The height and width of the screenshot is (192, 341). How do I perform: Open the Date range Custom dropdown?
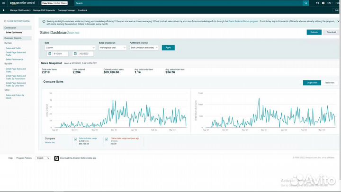(x=70, y=48)
